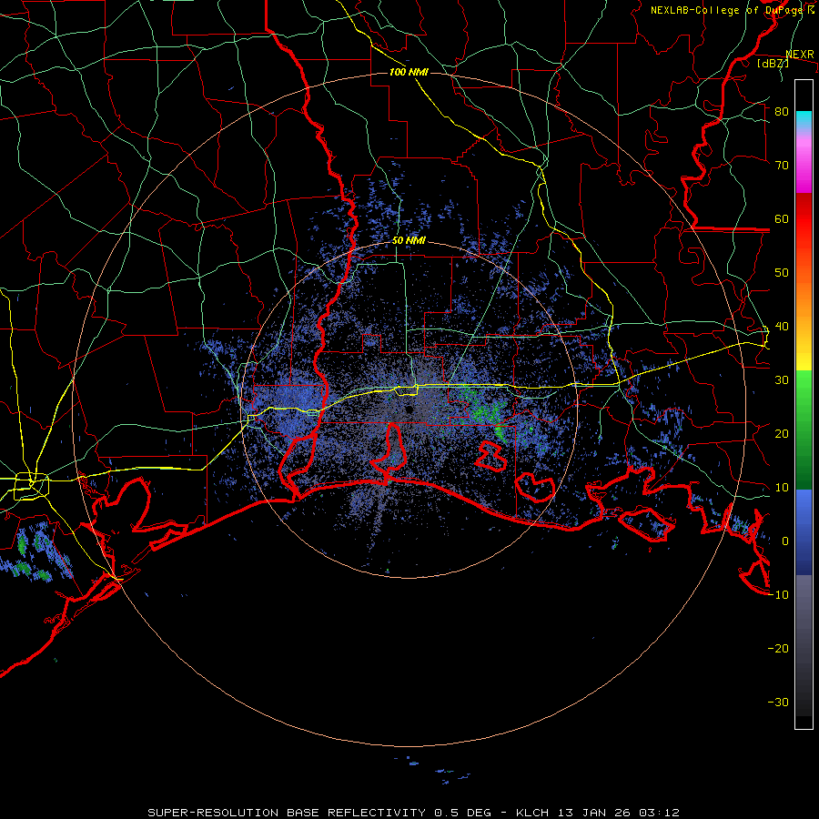
Task: Click the '100 NMI' range ring label
Action: [409, 72]
